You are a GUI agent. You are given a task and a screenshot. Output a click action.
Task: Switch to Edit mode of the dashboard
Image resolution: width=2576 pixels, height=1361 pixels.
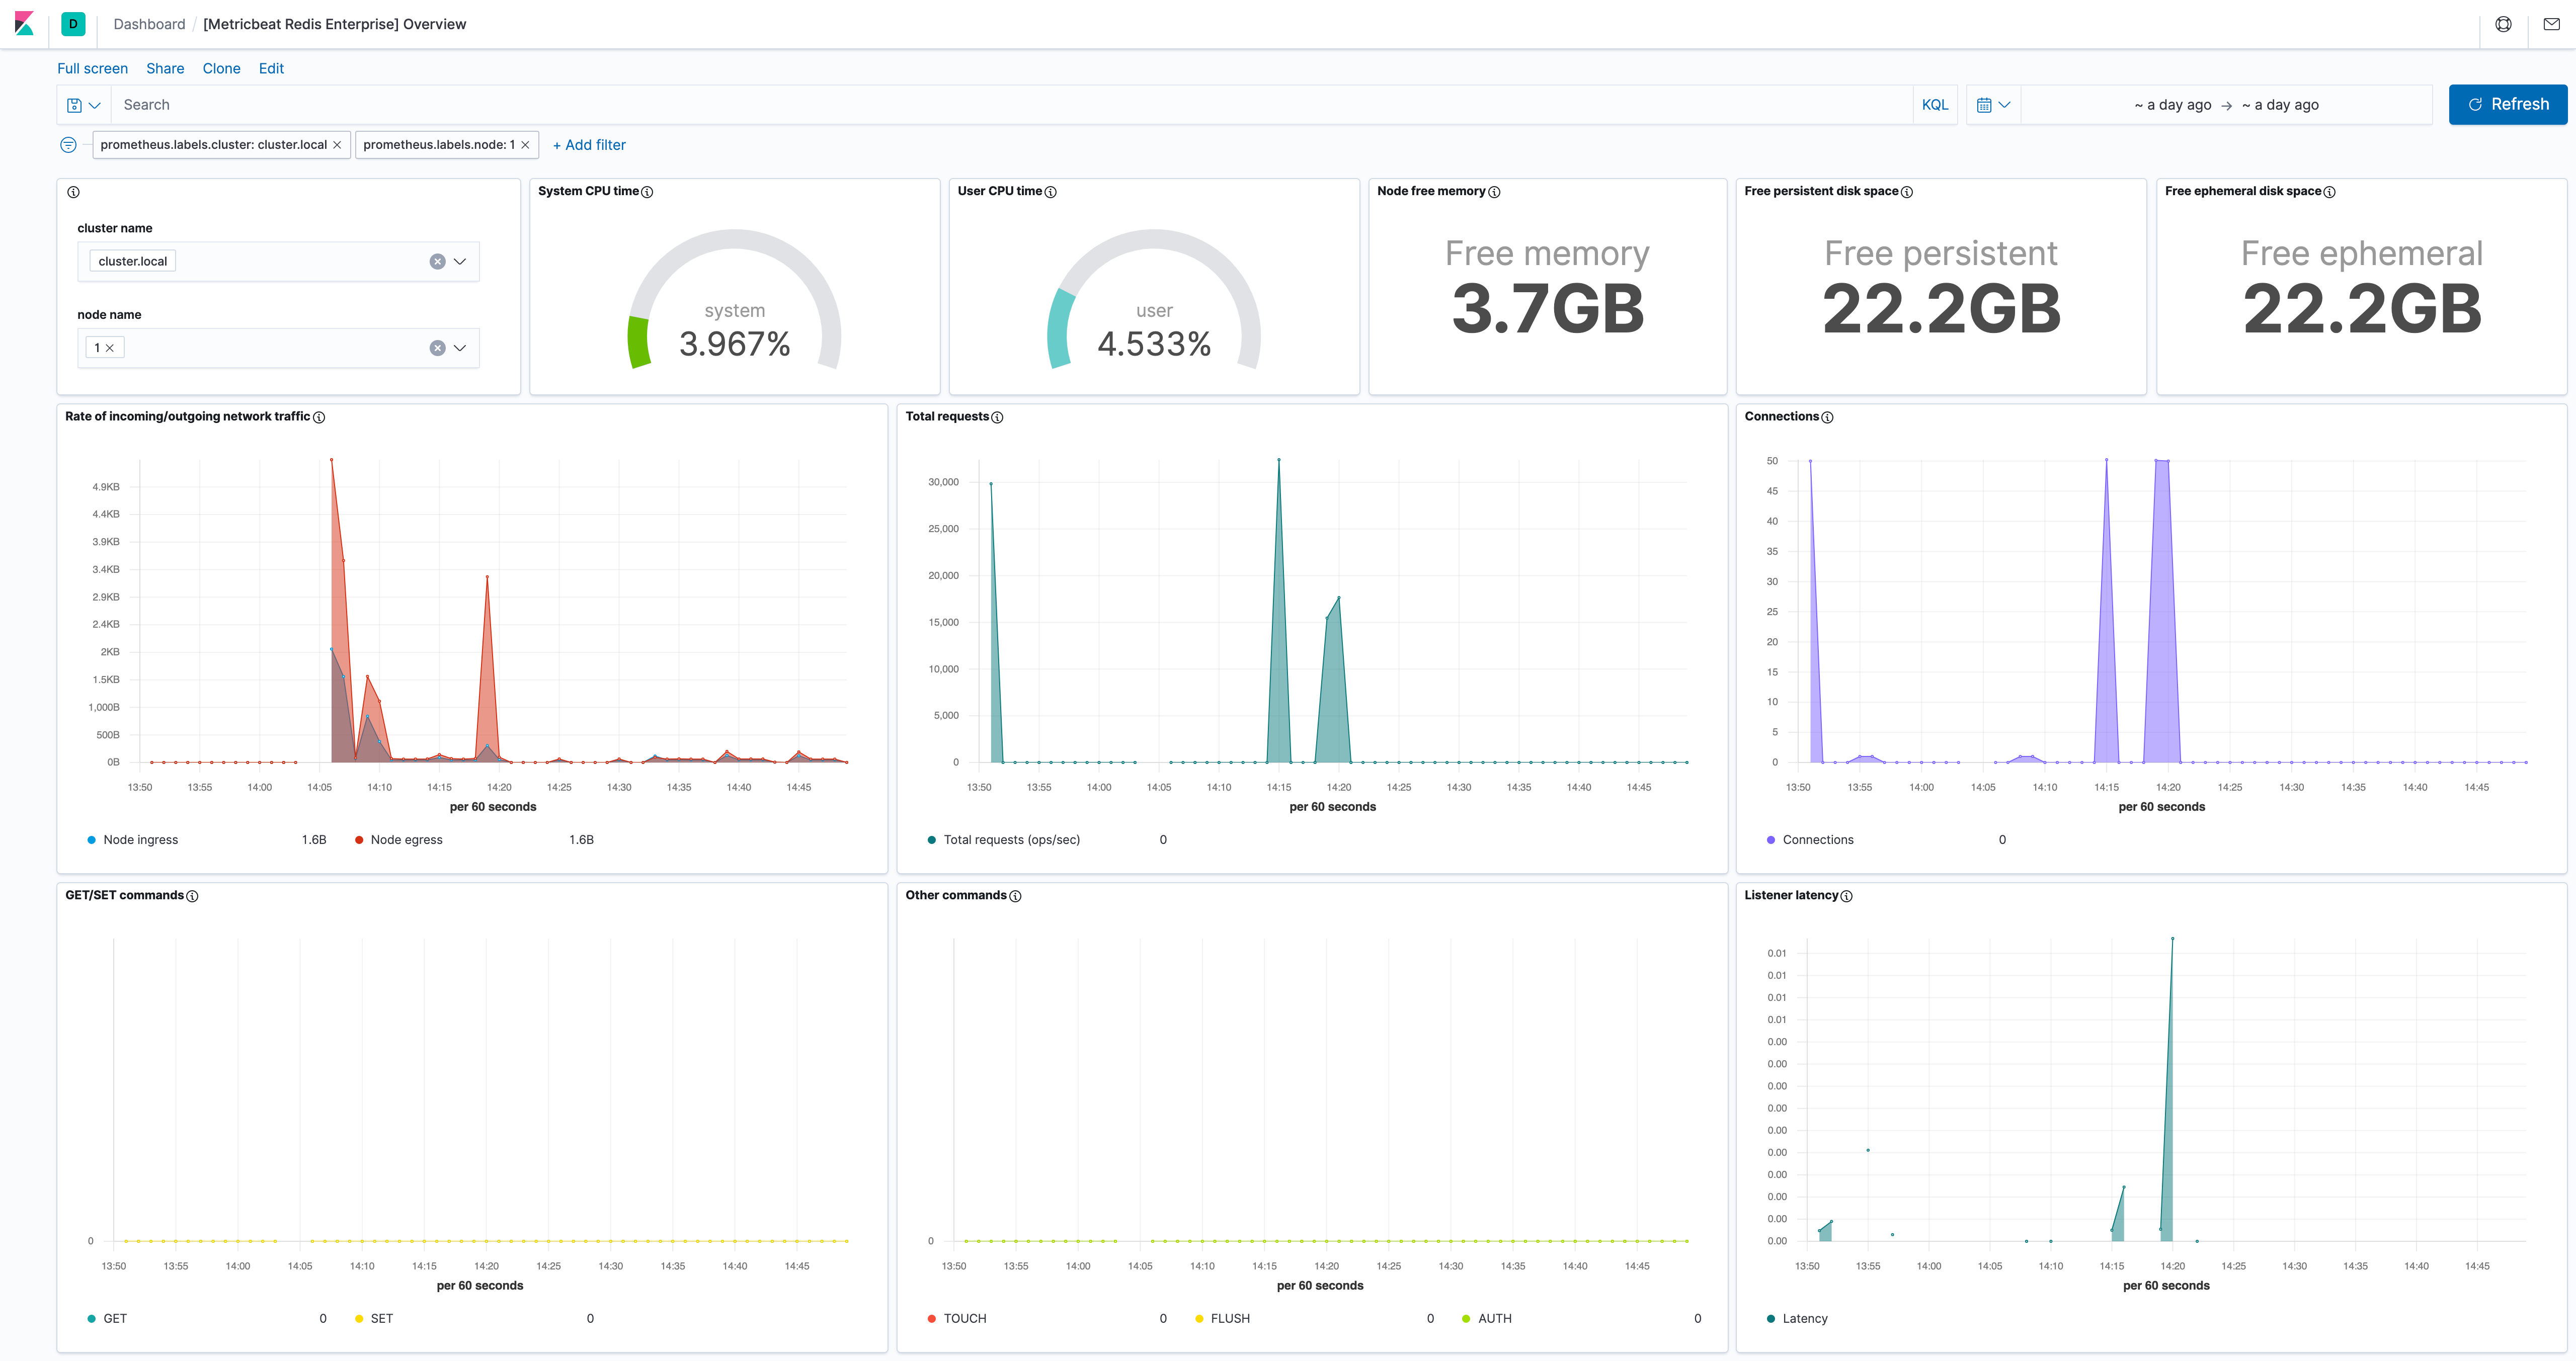(270, 68)
